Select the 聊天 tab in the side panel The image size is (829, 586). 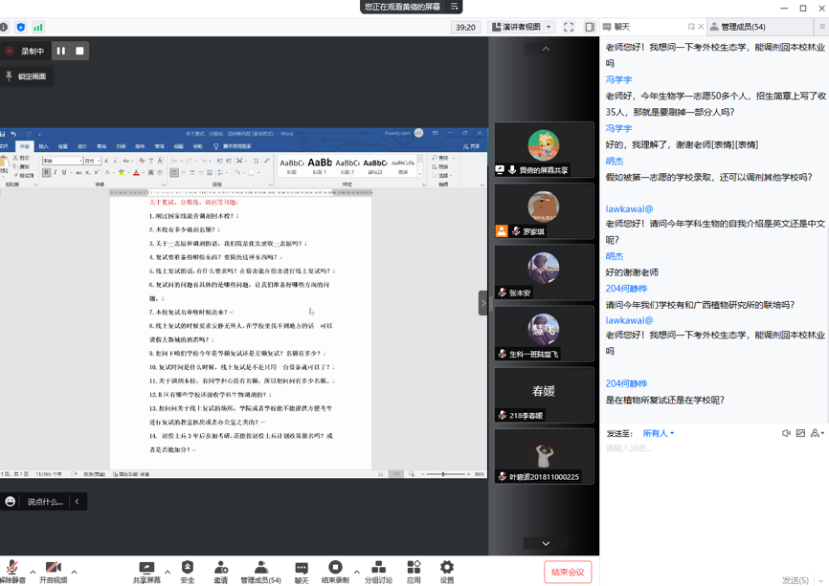click(622, 27)
